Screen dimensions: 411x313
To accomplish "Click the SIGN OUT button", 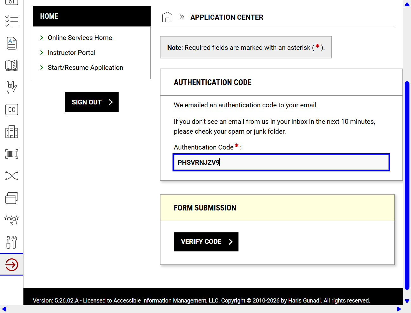I will click(x=92, y=102).
